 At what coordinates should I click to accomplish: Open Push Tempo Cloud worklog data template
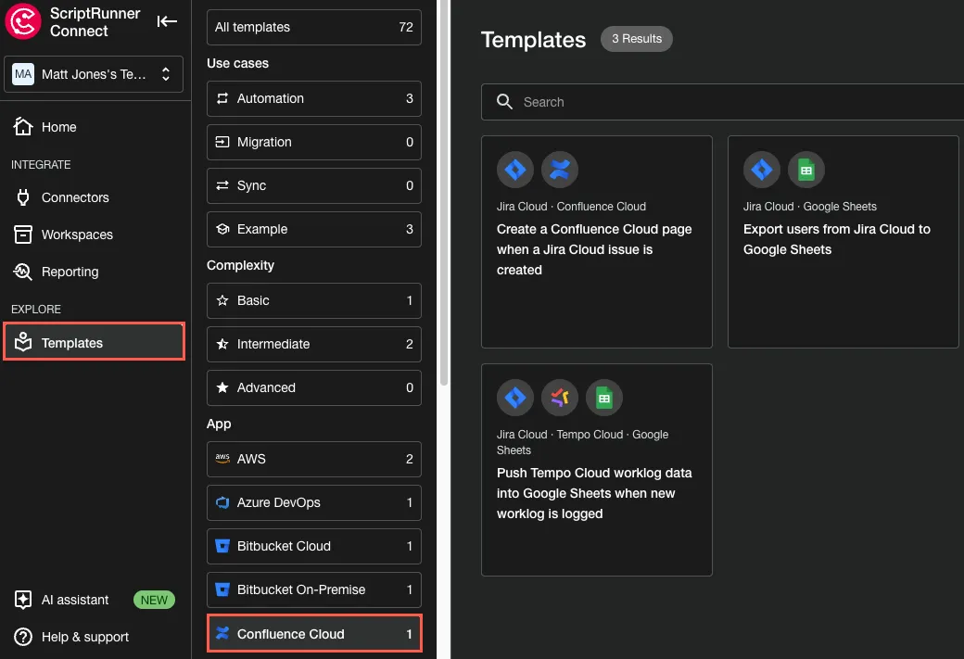[596, 470]
